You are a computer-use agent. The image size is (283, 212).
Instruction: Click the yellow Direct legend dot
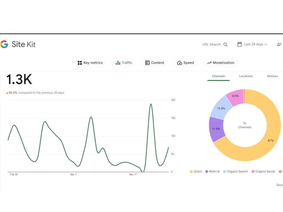pos(191,172)
